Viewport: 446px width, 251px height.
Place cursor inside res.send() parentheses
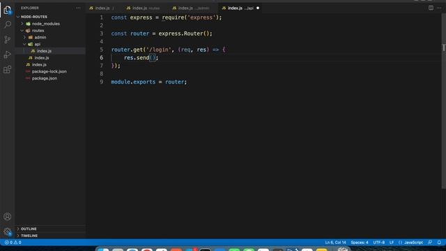pos(153,58)
